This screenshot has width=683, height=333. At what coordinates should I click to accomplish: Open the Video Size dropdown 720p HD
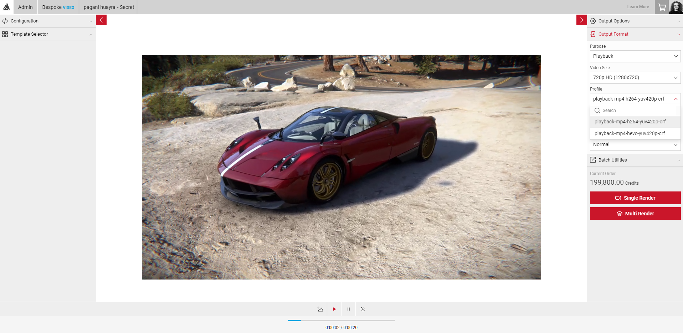click(x=635, y=78)
